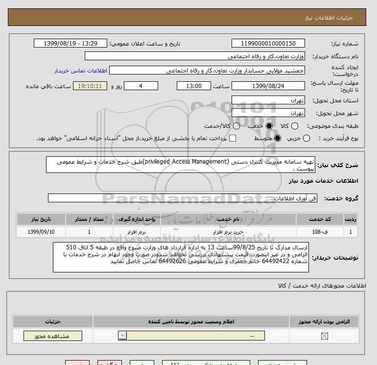Click the واحد اندازه گیری column header
This screenshot has width=377, height=365.
[137, 219]
